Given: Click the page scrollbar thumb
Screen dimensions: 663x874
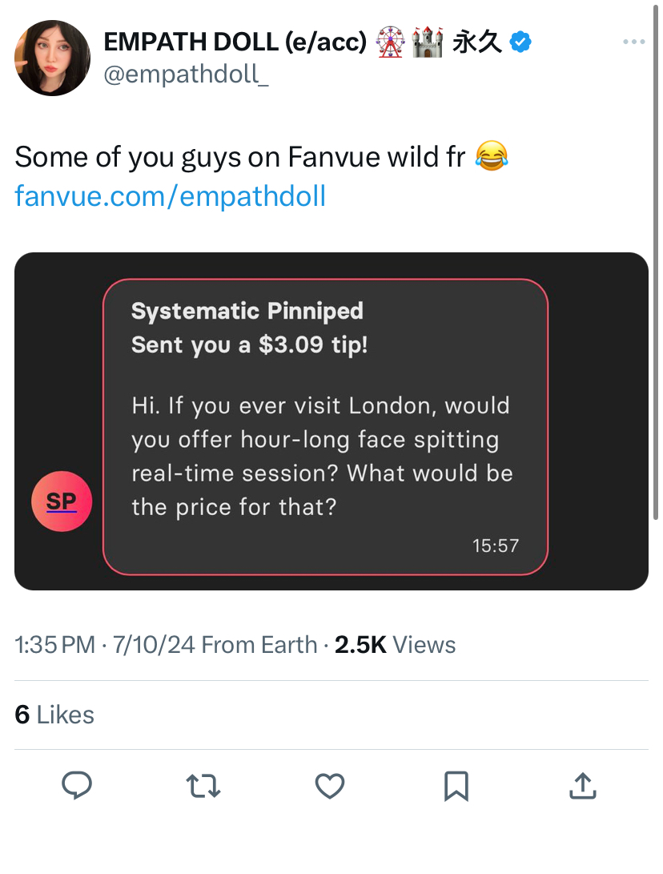Looking at the screenshot, I should (656, 262).
